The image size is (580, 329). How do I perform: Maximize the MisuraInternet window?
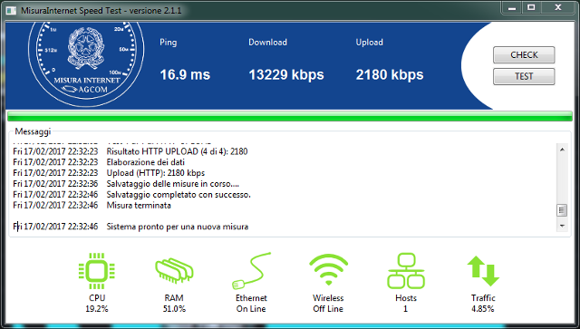(x=531, y=8)
